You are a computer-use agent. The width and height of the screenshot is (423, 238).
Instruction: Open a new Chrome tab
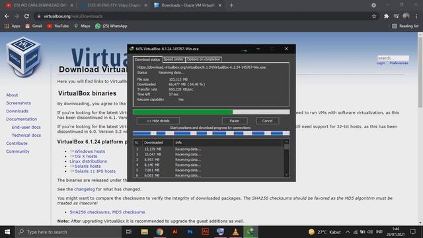(x=231, y=5)
